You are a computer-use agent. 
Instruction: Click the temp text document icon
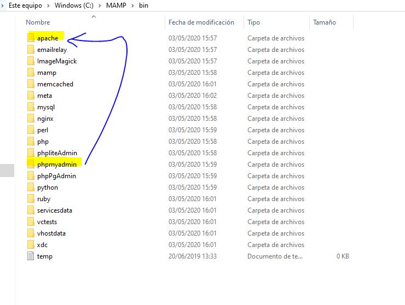point(31,256)
